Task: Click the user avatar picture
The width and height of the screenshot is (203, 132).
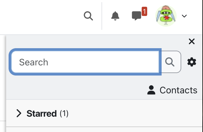Action: pyautogui.click(x=166, y=16)
